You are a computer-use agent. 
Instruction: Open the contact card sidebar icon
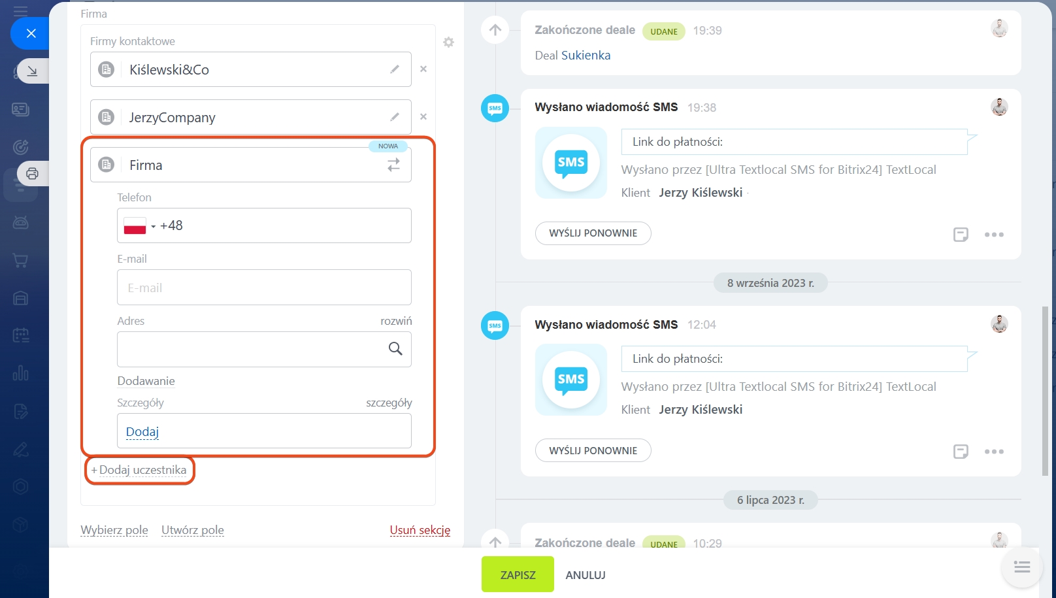pyautogui.click(x=21, y=109)
